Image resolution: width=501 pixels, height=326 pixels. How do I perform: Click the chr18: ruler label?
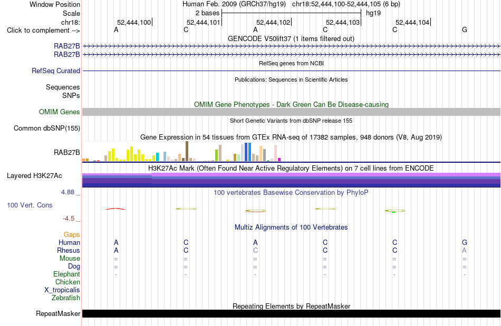coord(70,22)
